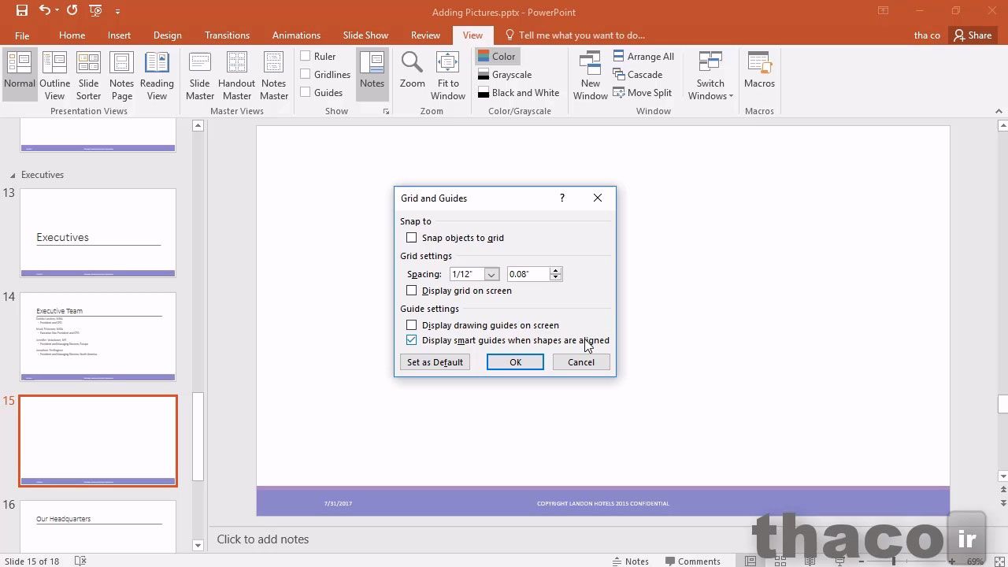
Task: Open the Slide Show tab
Action: pyautogui.click(x=365, y=35)
